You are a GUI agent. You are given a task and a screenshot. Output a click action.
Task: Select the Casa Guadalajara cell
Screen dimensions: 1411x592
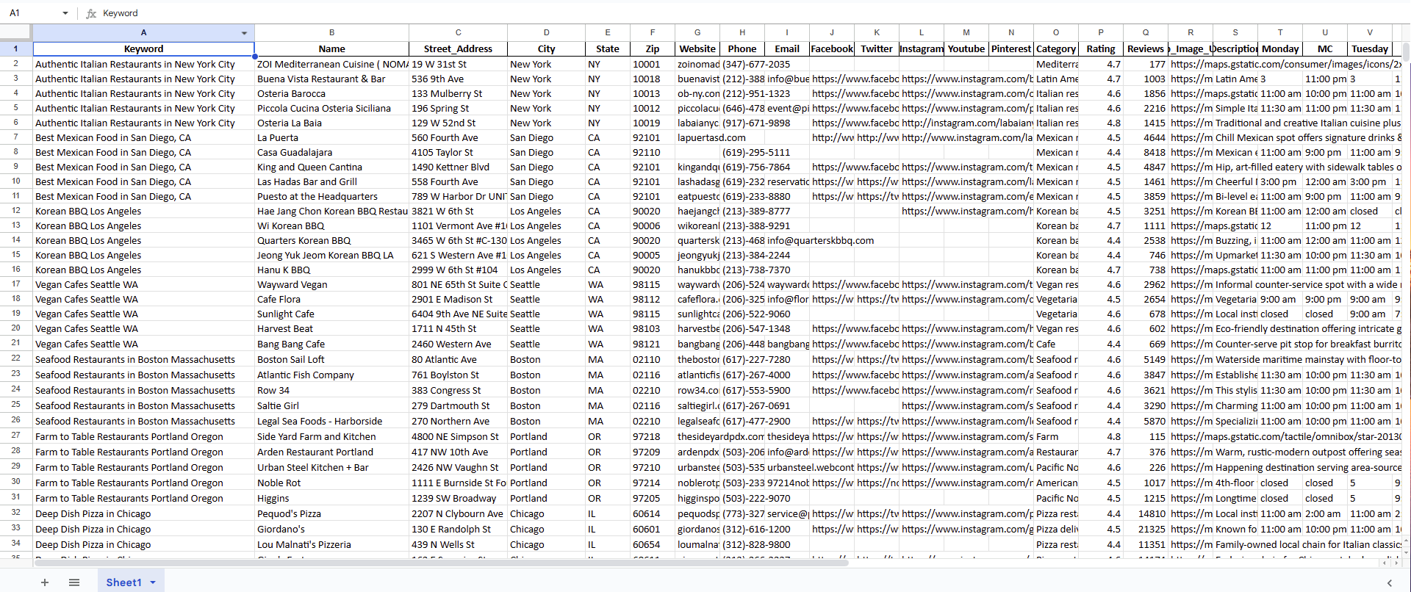coord(331,152)
